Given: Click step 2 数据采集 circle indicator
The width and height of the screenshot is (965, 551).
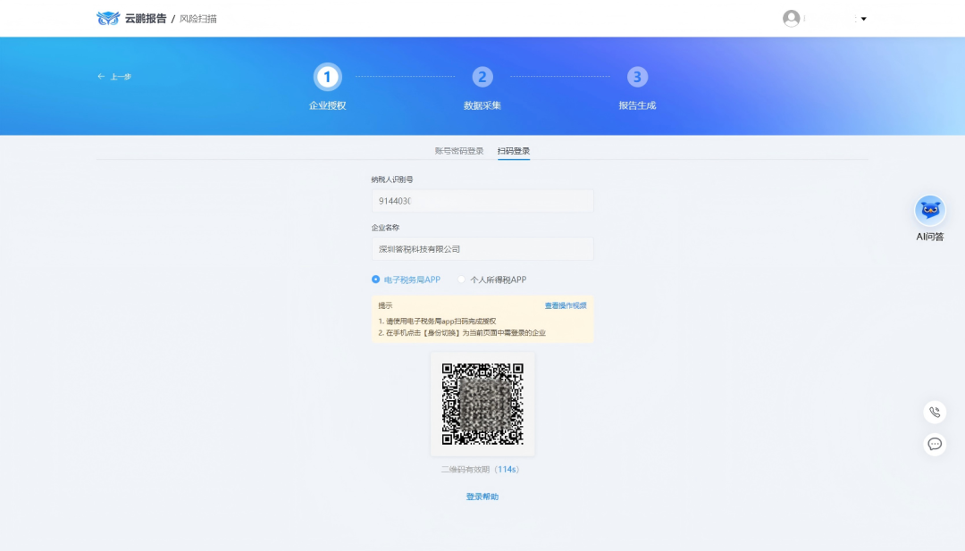Looking at the screenshot, I should pos(482,78).
